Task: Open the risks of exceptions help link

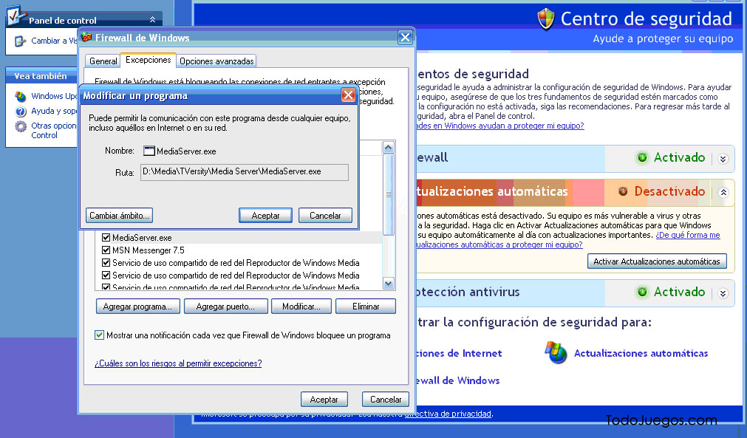Action: tap(178, 363)
